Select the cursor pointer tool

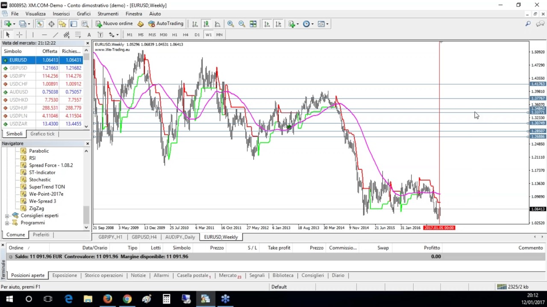tap(8, 35)
